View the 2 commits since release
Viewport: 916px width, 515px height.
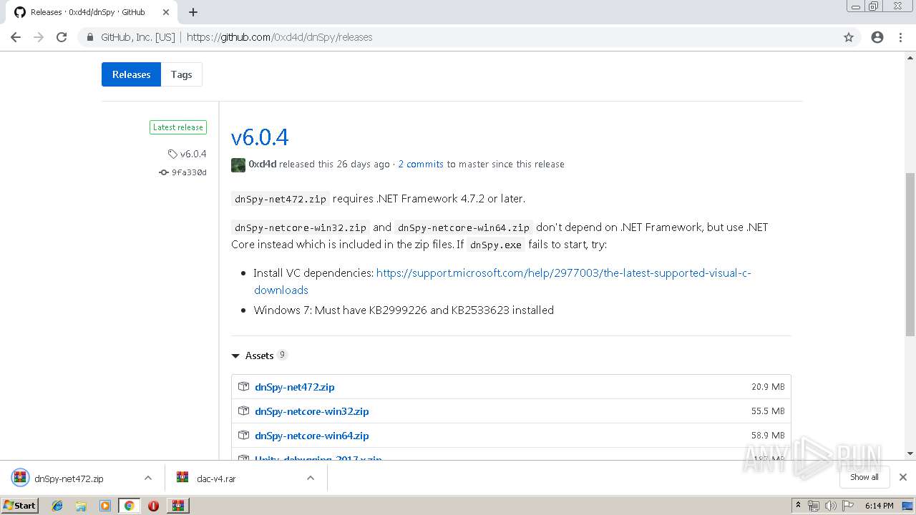pos(421,165)
